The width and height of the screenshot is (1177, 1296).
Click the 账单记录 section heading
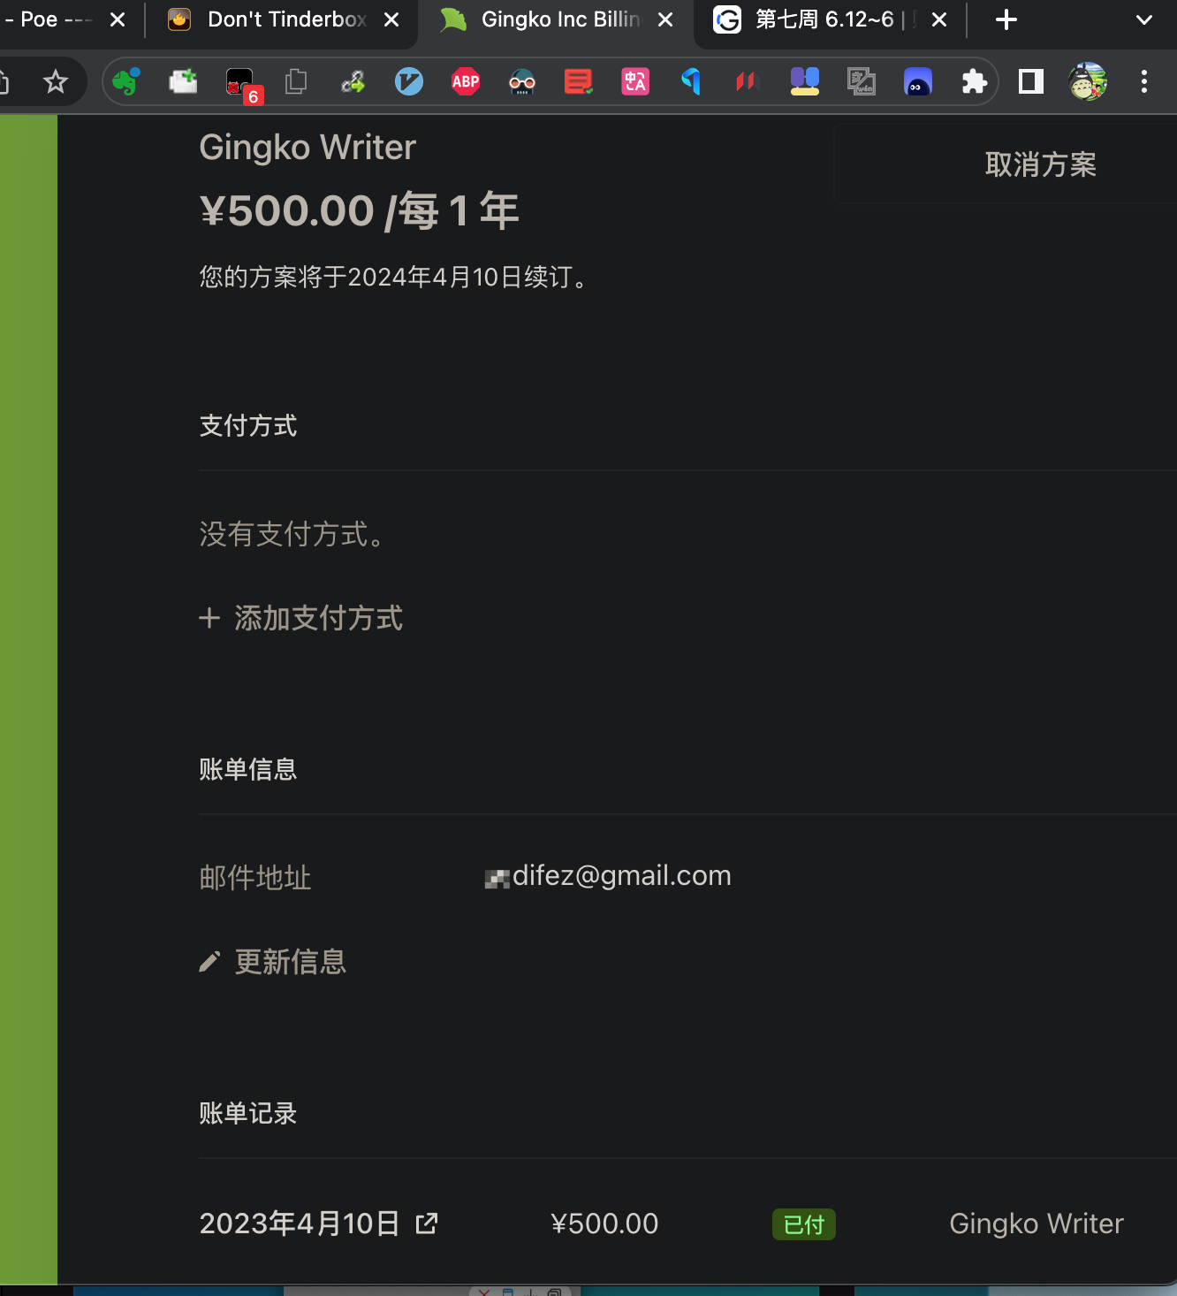click(x=248, y=1113)
